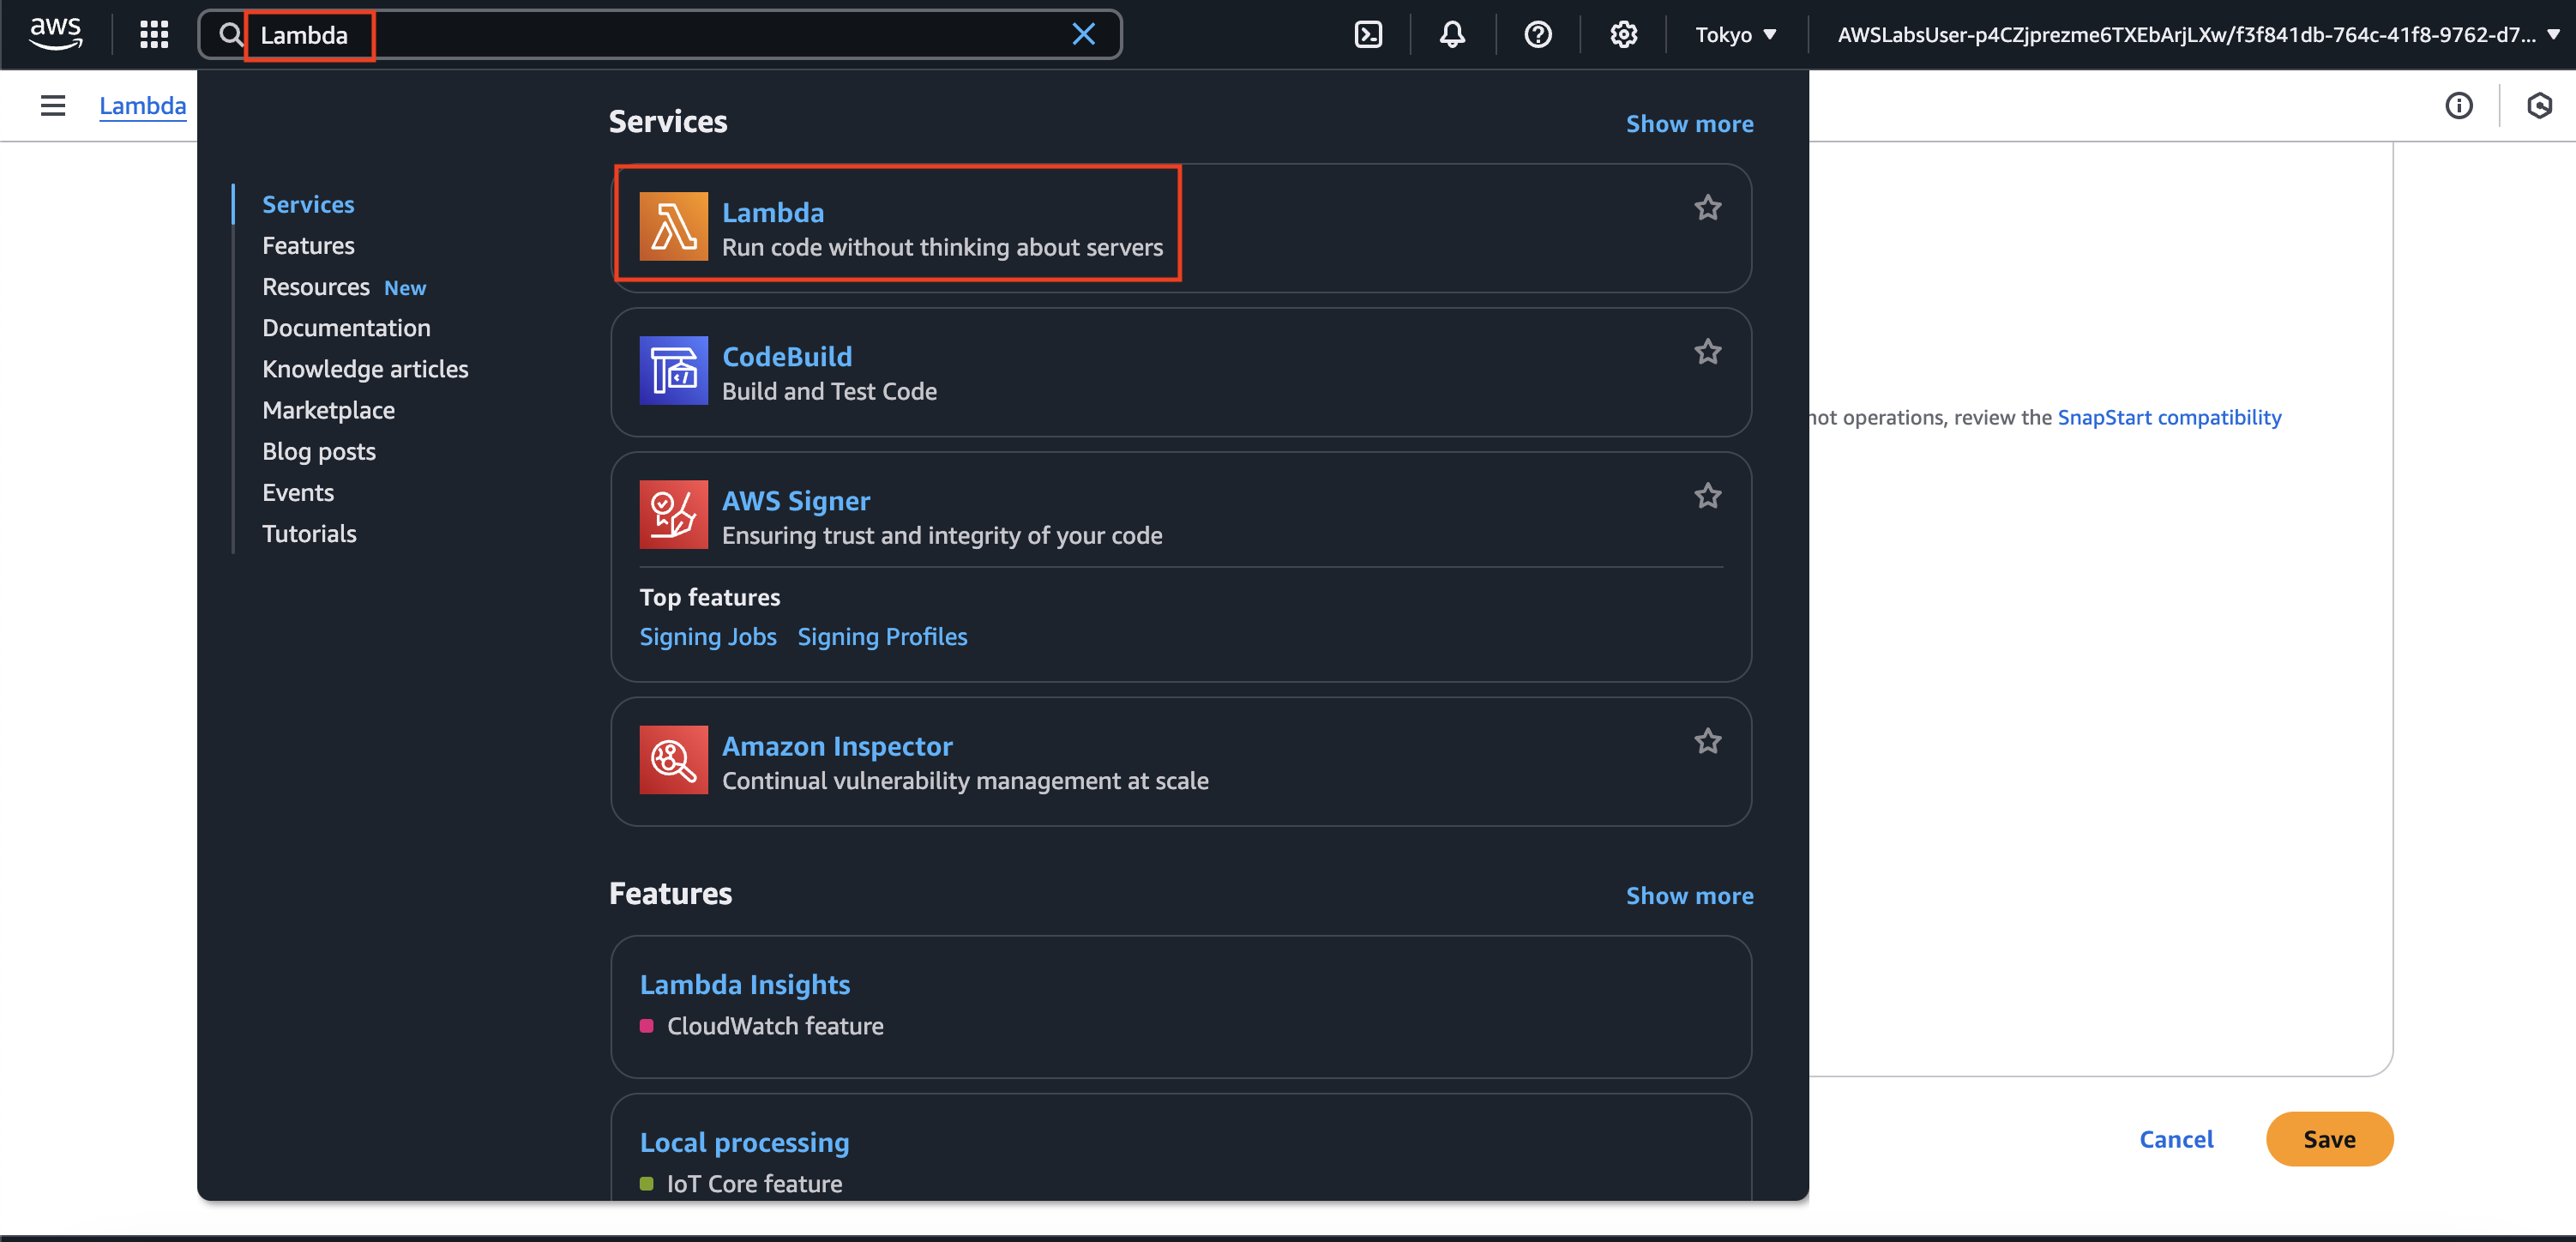The height and width of the screenshot is (1242, 2576).
Task: Open the CloudShell terminal icon
Action: [1367, 35]
